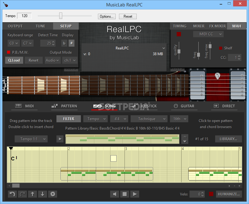This screenshot has height=204, width=249.
Task: Switch to the TIMING tab
Action: pos(180,26)
